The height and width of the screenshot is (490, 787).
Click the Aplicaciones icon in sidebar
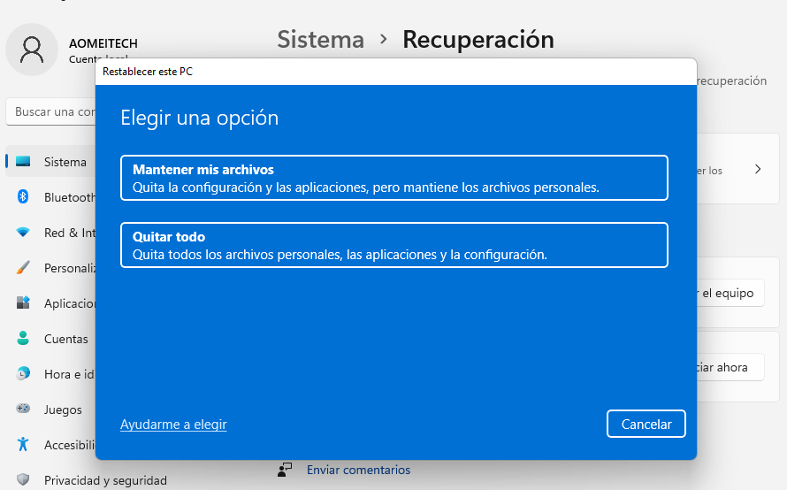(x=24, y=303)
